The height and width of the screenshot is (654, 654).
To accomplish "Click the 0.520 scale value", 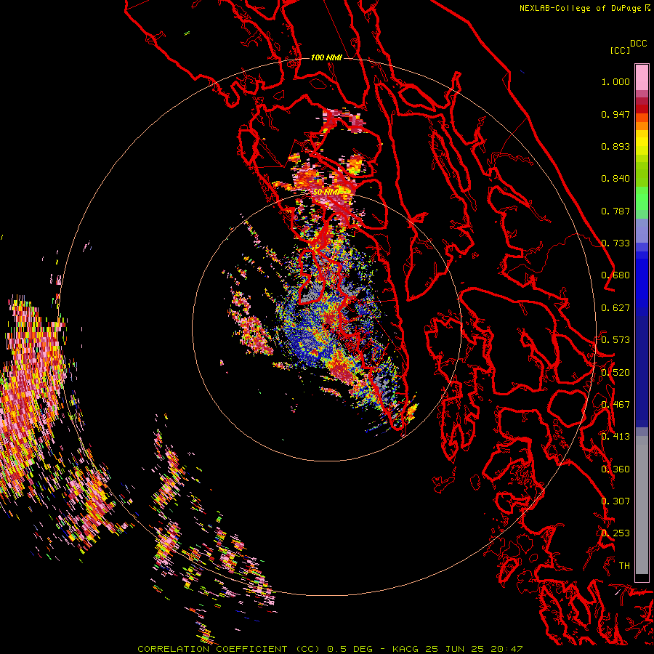I will tap(615, 373).
